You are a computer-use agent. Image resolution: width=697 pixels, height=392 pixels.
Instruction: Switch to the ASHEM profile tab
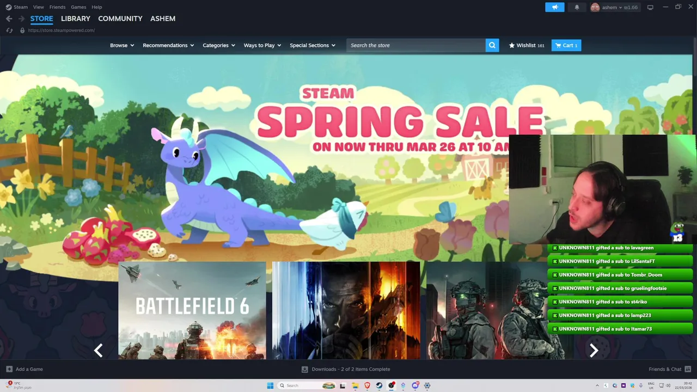pyautogui.click(x=163, y=19)
